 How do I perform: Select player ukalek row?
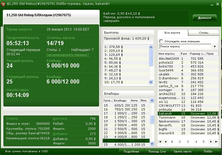[188, 74]
